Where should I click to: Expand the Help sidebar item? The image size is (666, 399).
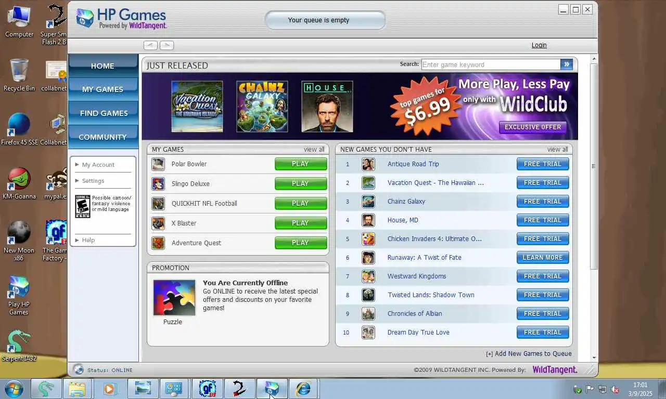pos(88,240)
